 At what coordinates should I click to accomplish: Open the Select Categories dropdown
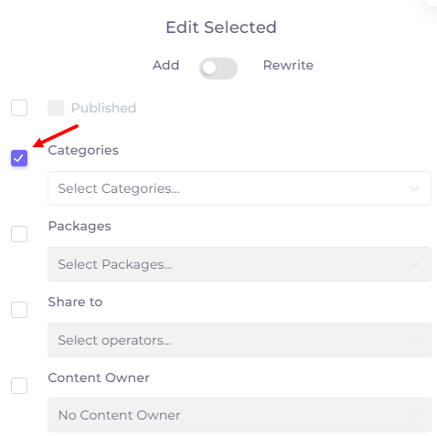240,188
